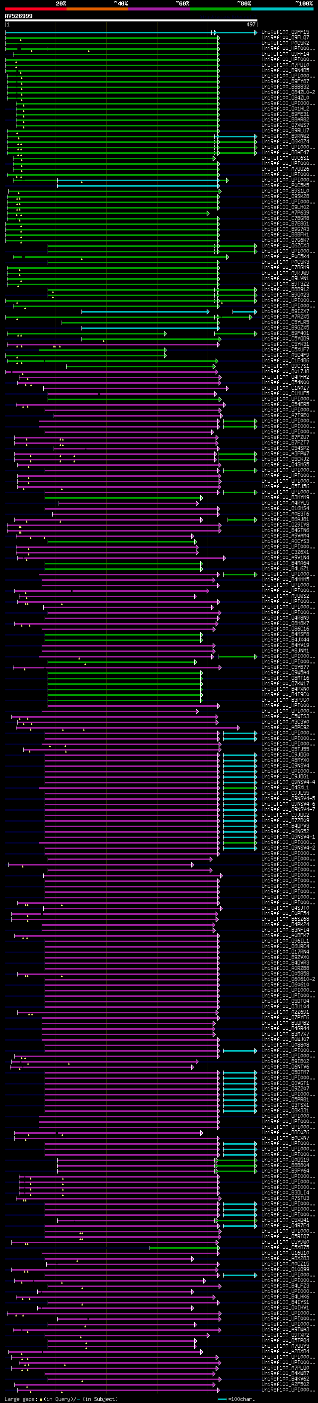Image resolution: width=318 pixels, height=1403 pixels.
Task: Open hit UniRef100_Q9SK28
Action: (285, 197)
